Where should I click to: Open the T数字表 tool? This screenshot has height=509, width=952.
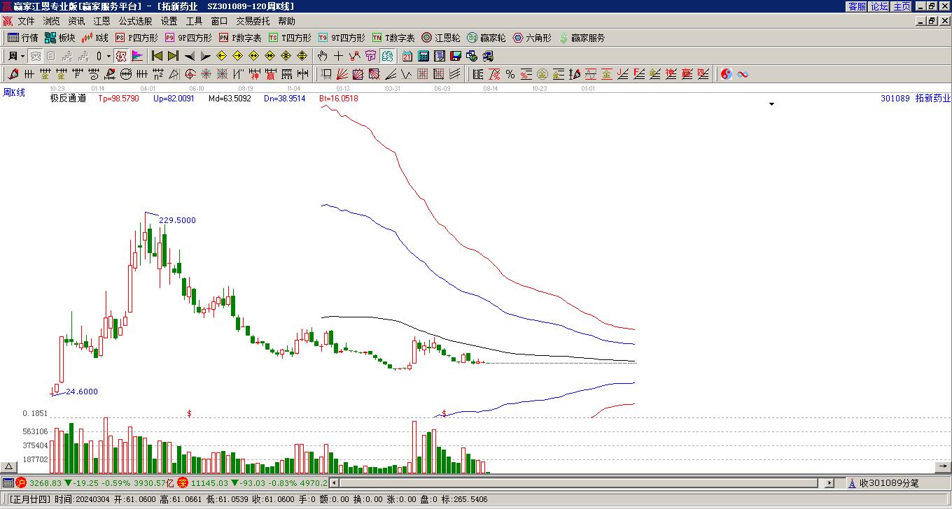coord(393,38)
